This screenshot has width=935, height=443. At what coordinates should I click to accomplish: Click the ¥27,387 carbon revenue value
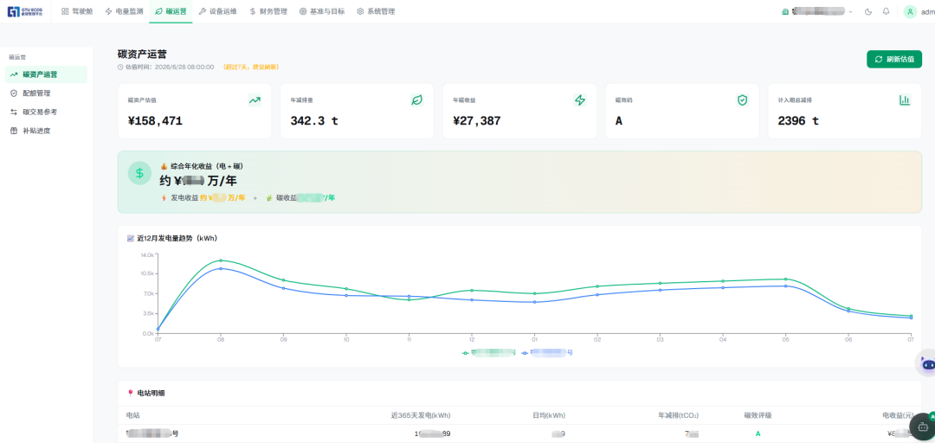click(476, 121)
